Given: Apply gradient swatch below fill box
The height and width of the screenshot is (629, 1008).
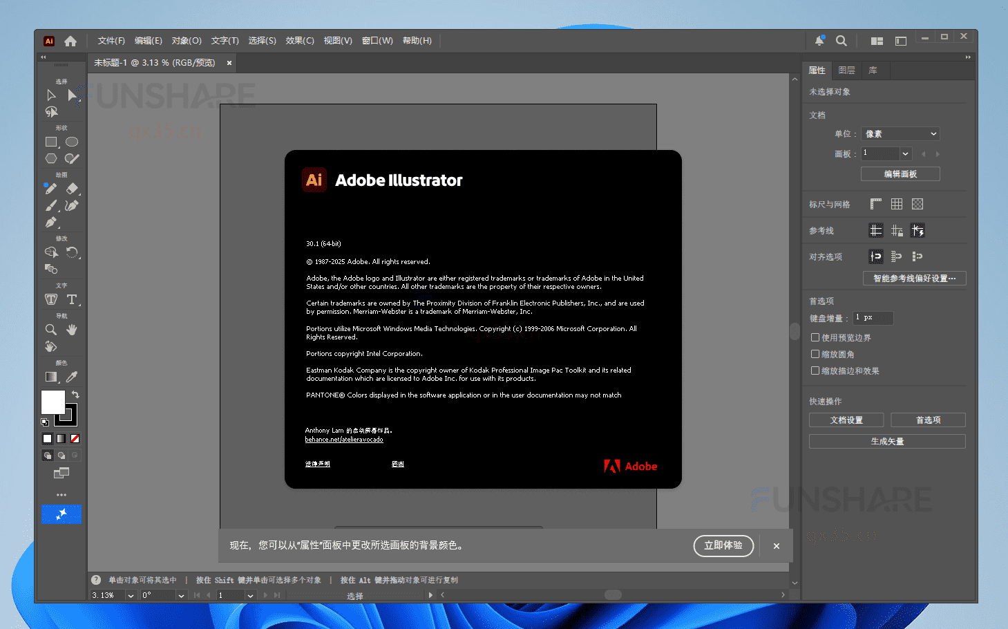Looking at the screenshot, I should 61,438.
